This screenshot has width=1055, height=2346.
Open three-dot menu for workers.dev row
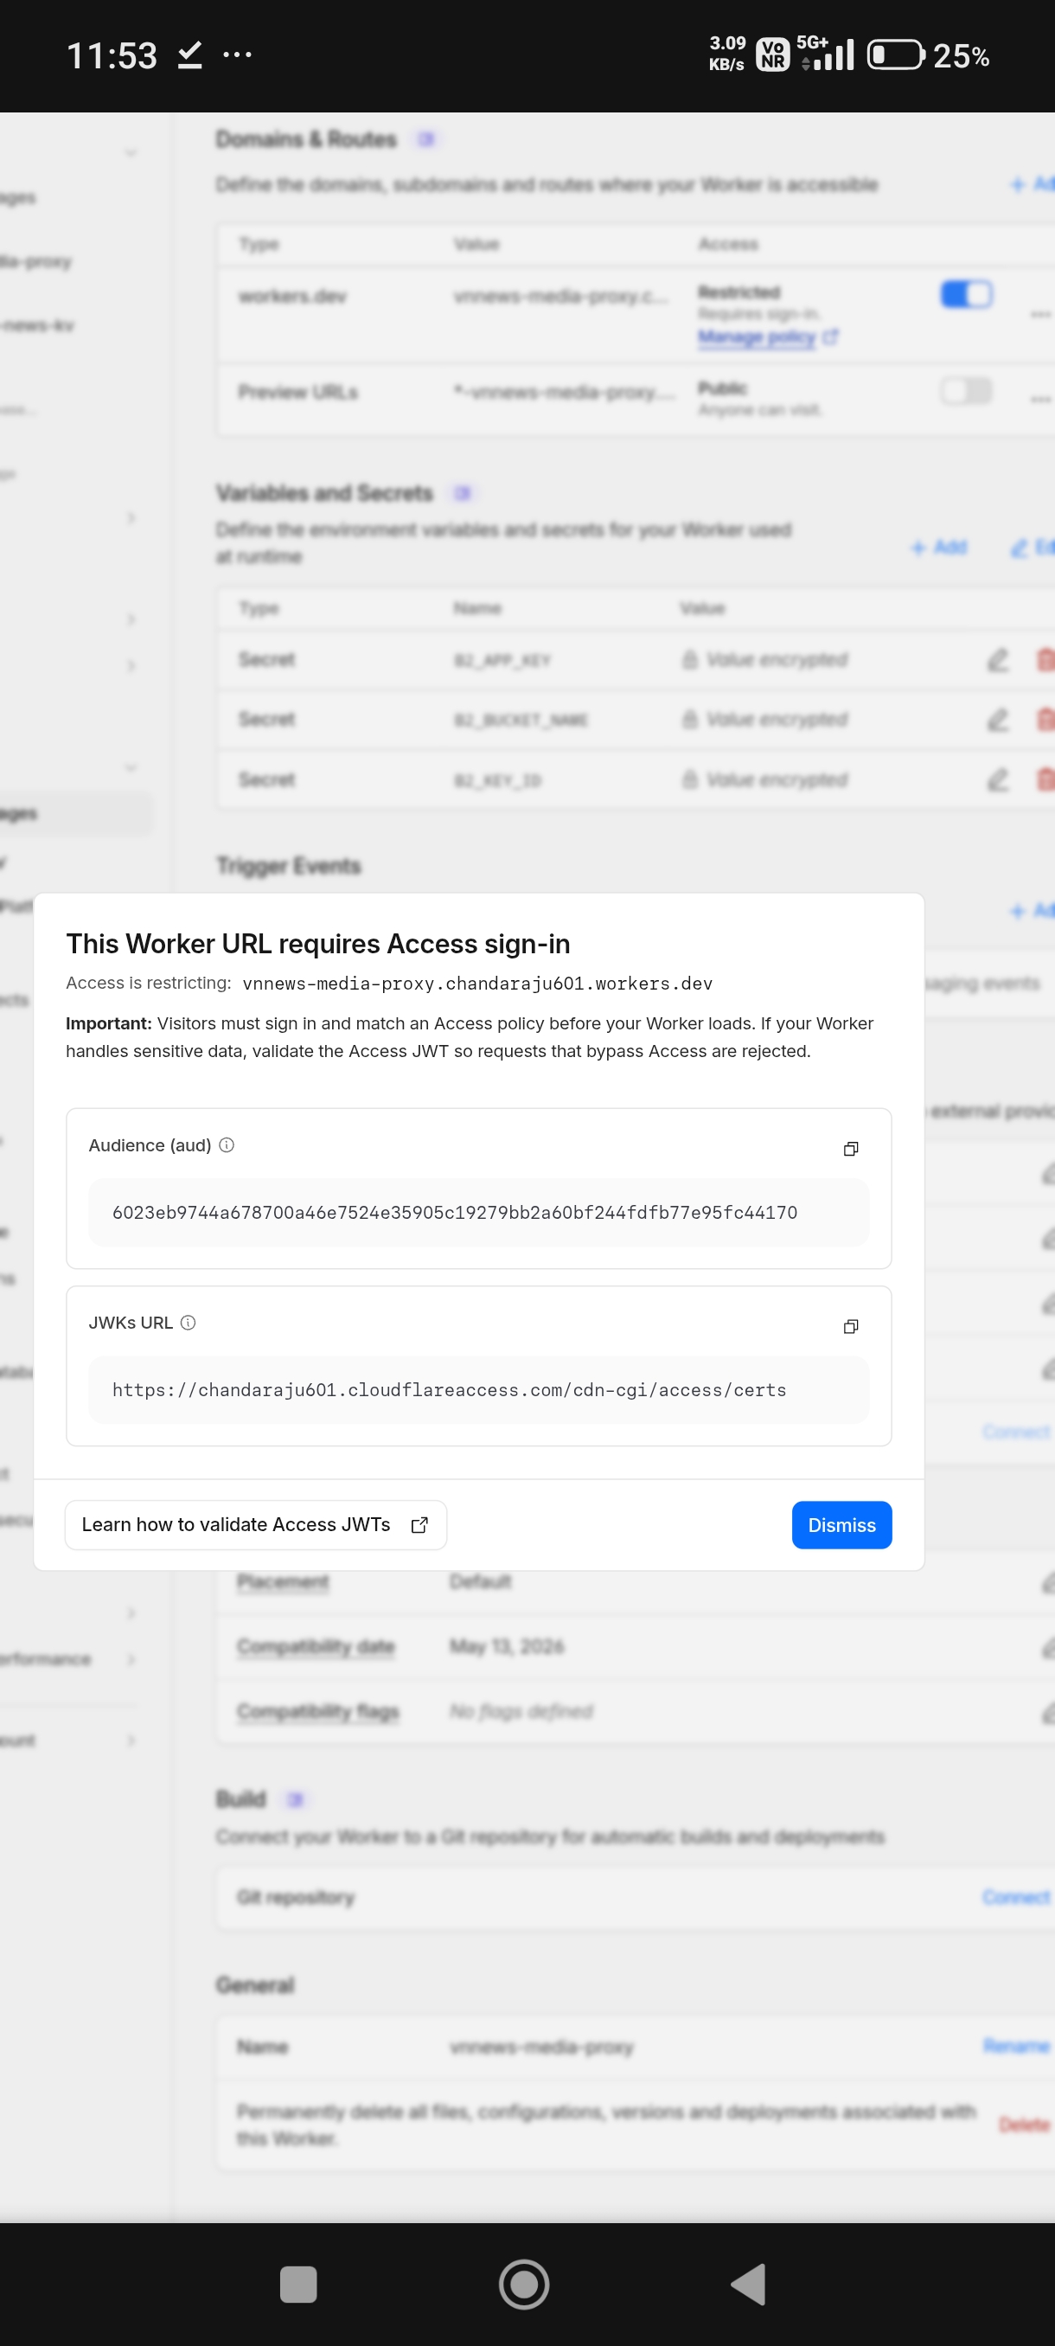1040,314
